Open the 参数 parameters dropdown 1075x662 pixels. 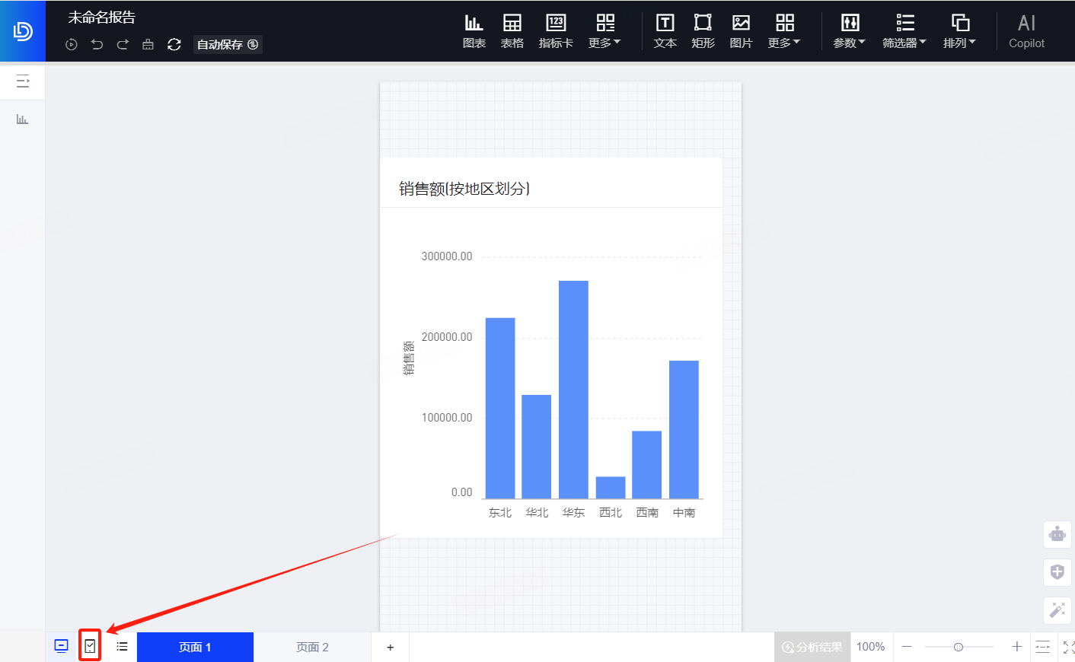[849, 31]
